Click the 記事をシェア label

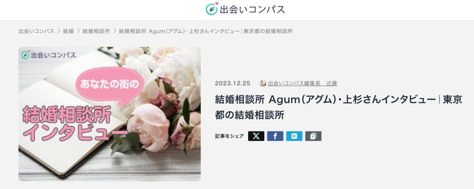(229, 136)
